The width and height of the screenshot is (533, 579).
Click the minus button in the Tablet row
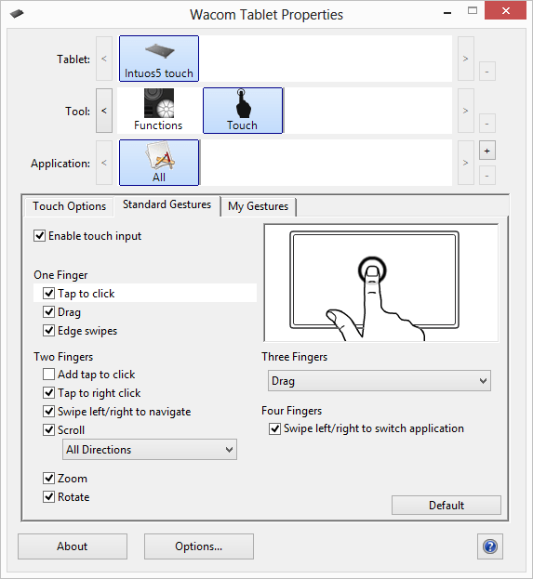click(x=487, y=72)
